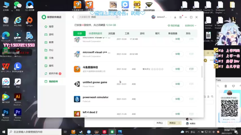Click the search magnifier icon in store
The width and height of the screenshot is (241, 135).
click(117, 17)
